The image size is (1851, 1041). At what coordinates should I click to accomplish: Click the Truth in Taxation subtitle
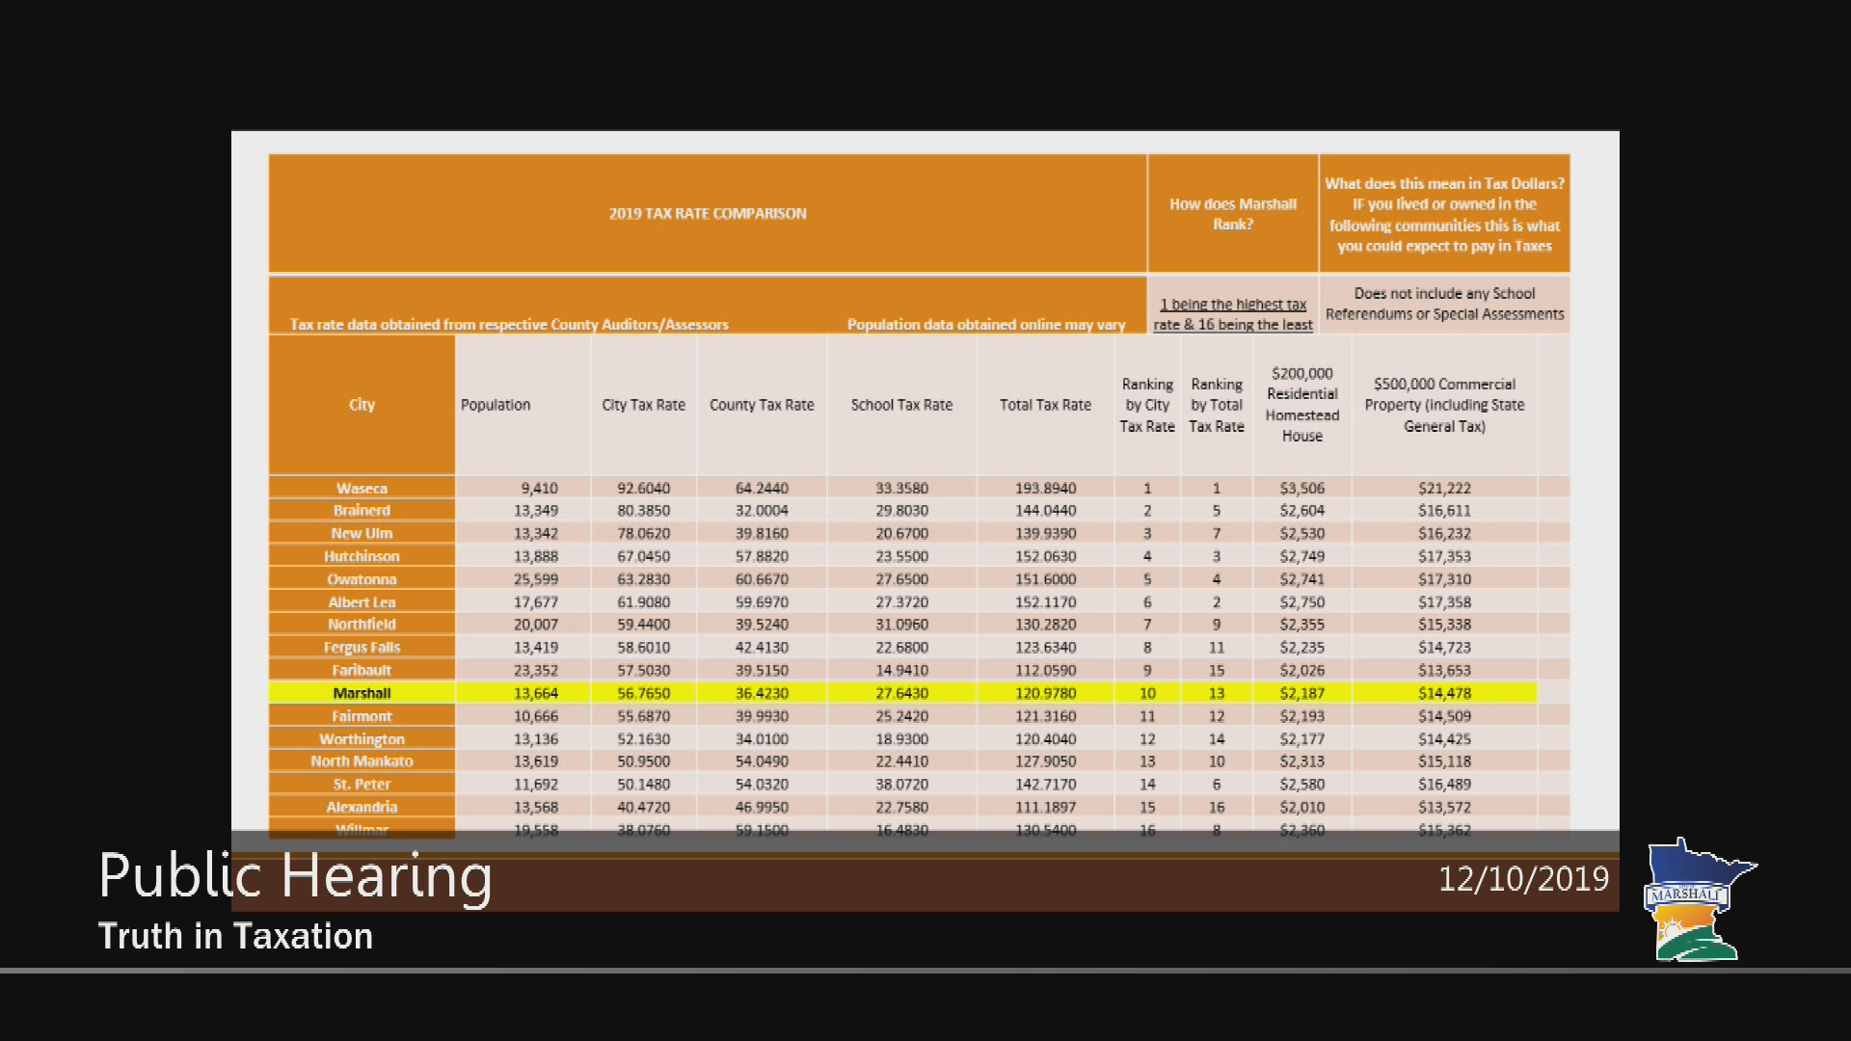click(235, 936)
